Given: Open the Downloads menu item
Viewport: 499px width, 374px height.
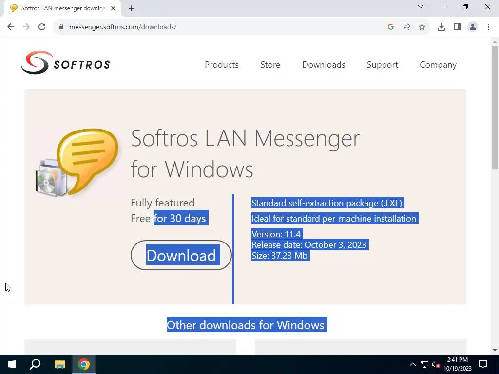Looking at the screenshot, I should 324,65.
